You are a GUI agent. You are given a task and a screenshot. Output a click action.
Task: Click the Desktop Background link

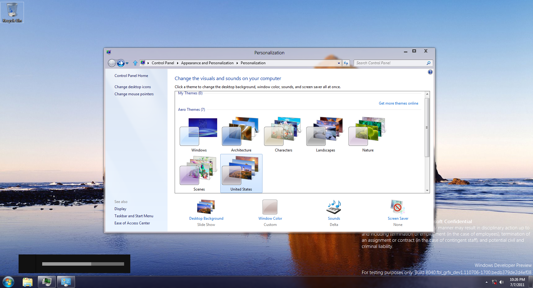pyautogui.click(x=206, y=218)
